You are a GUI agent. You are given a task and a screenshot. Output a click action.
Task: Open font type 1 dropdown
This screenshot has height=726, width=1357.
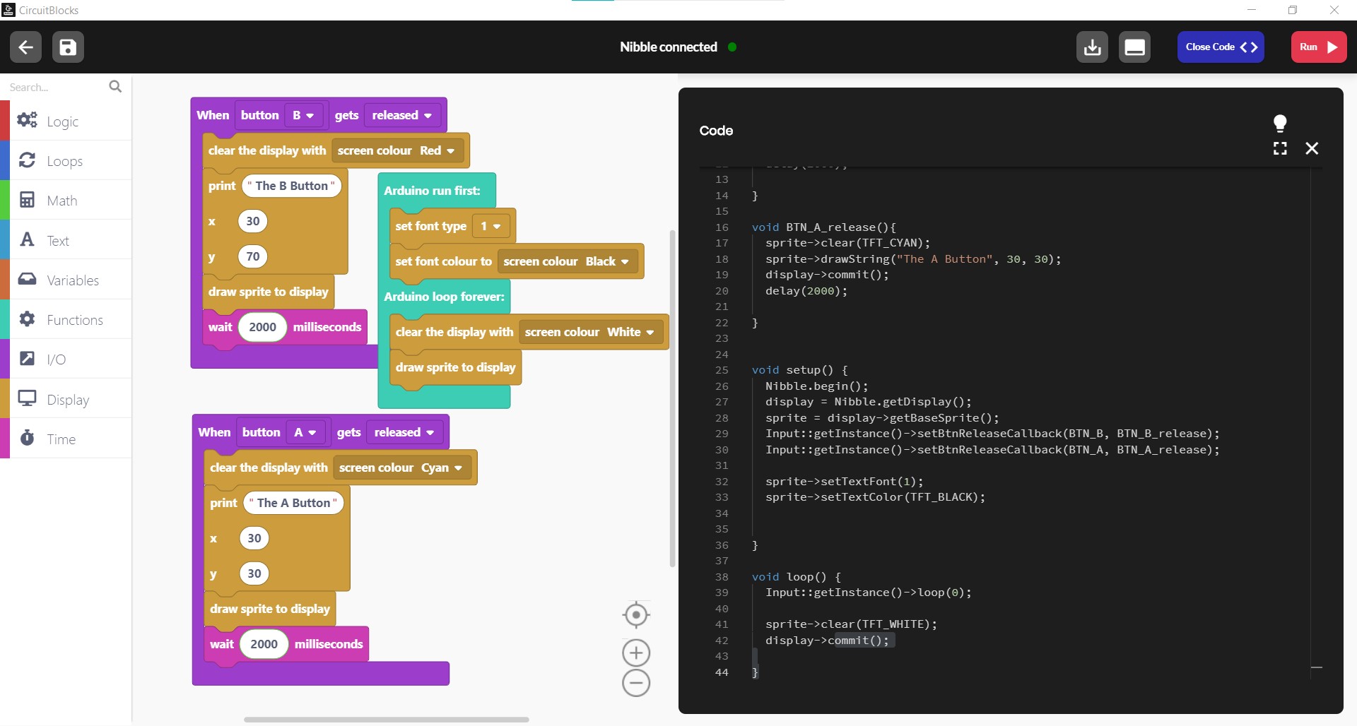(x=490, y=226)
